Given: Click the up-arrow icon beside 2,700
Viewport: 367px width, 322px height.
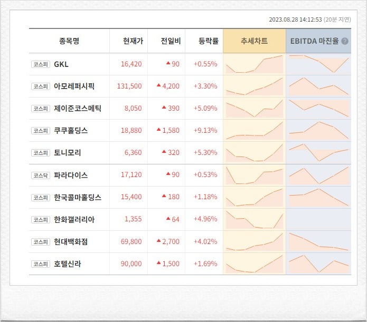Looking at the screenshot, I should (x=159, y=240).
